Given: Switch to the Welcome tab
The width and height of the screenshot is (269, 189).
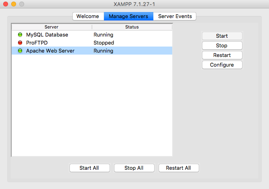Looking at the screenshot, I should (88, 16).
